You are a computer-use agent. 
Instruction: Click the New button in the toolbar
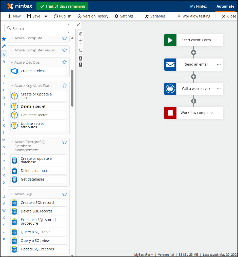(x=14, y=16)
